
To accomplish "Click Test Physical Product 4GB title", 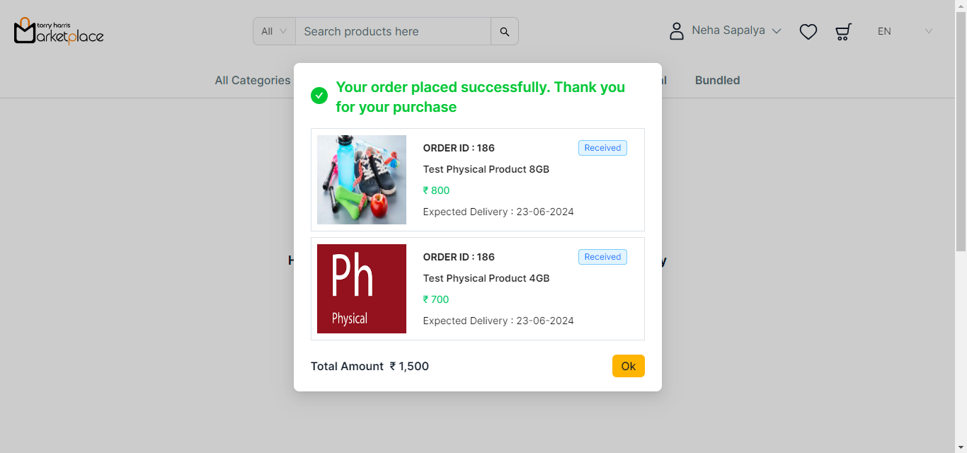I will [486, 278].
